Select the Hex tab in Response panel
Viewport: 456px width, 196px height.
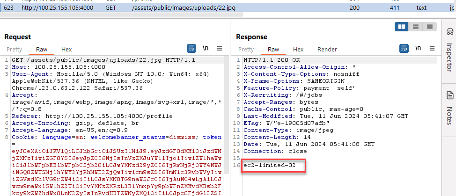[298, 49]
